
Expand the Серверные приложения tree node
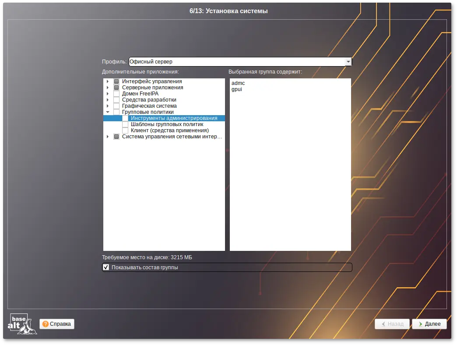(x=108, y=88)
